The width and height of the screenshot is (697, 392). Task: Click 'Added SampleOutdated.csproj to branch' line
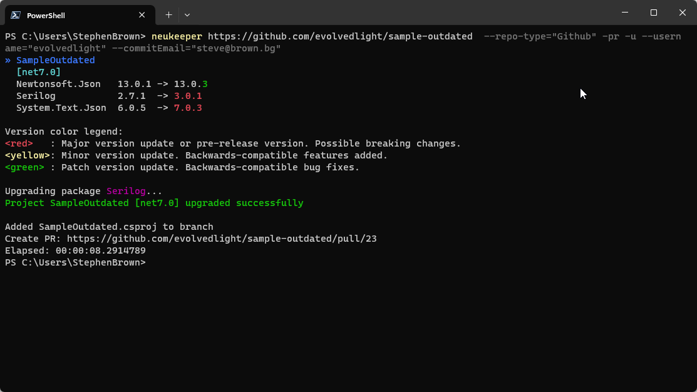click(109, 227)
